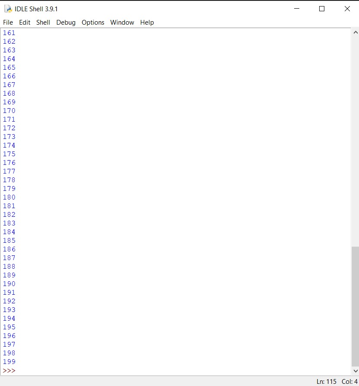Open the Window menu
Screen dimensions: 359x386
pyautogui.click(x=122, y=23)
